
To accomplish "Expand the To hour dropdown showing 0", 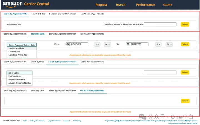I will pyautogui.click(x=158, y=44).
